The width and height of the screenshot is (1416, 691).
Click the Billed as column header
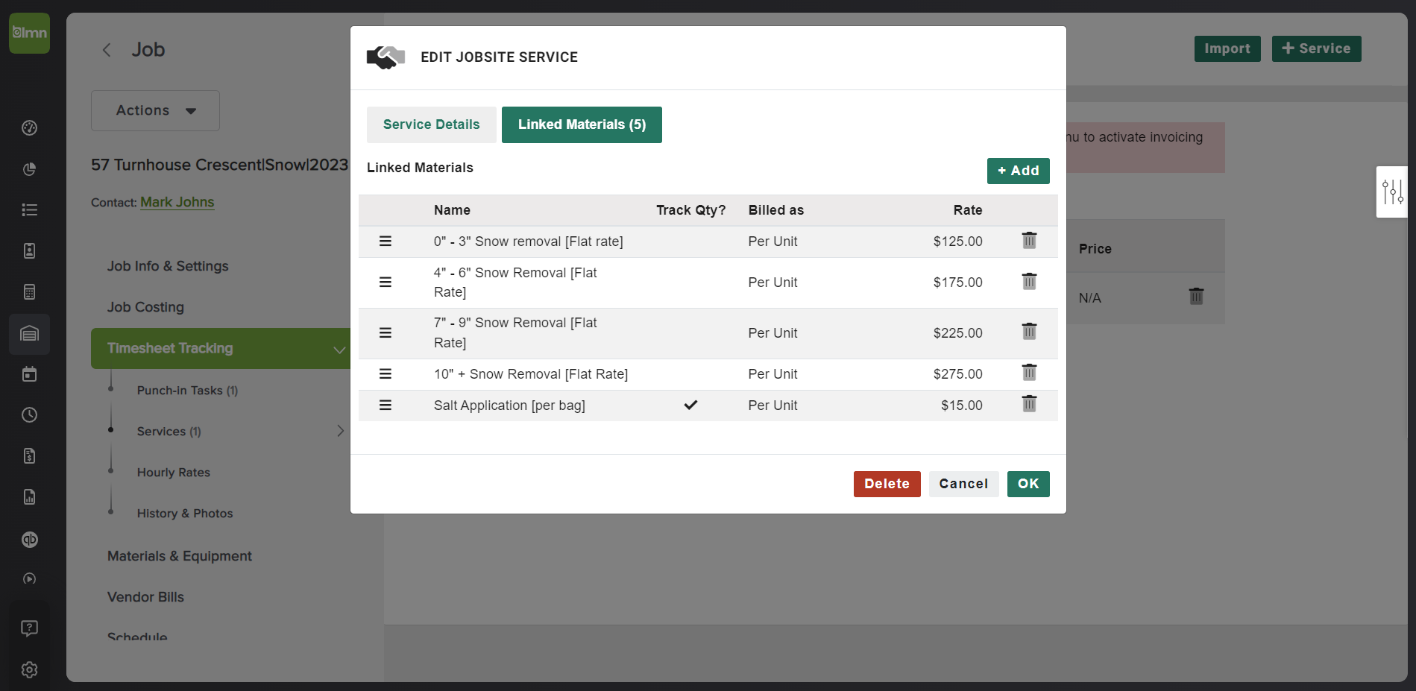[x=775, y=210]
